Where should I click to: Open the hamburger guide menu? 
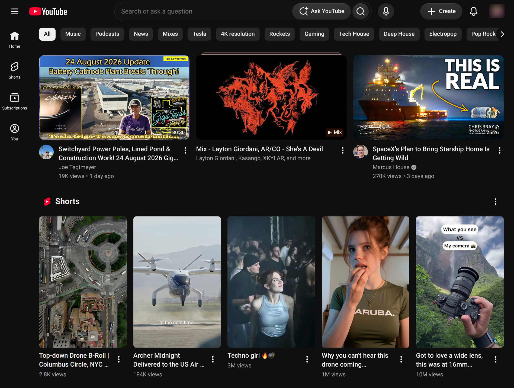[15, 11]
